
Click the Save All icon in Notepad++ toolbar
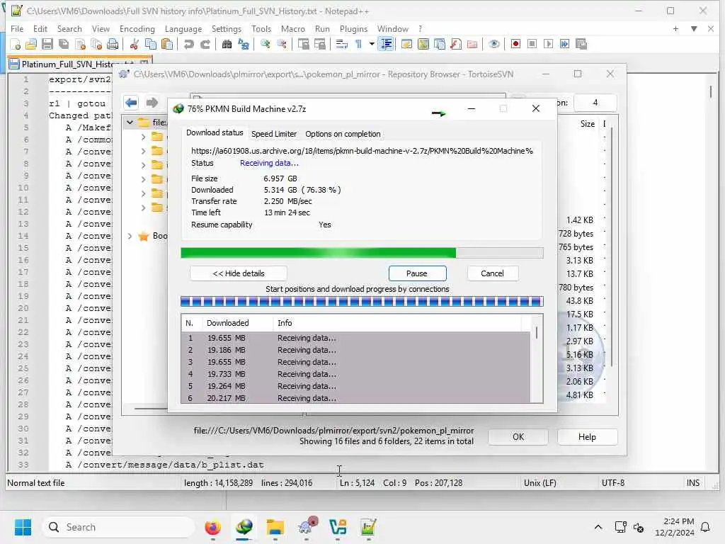(64, 45)
